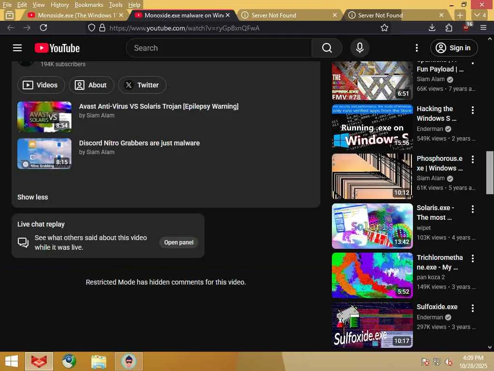Viewport: 494px width, 371px height.
Task: Click the volume icon in system tray
Action: tap(449, 361)
